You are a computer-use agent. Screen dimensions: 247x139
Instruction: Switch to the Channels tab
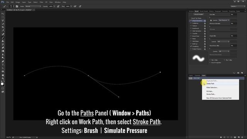197,76
